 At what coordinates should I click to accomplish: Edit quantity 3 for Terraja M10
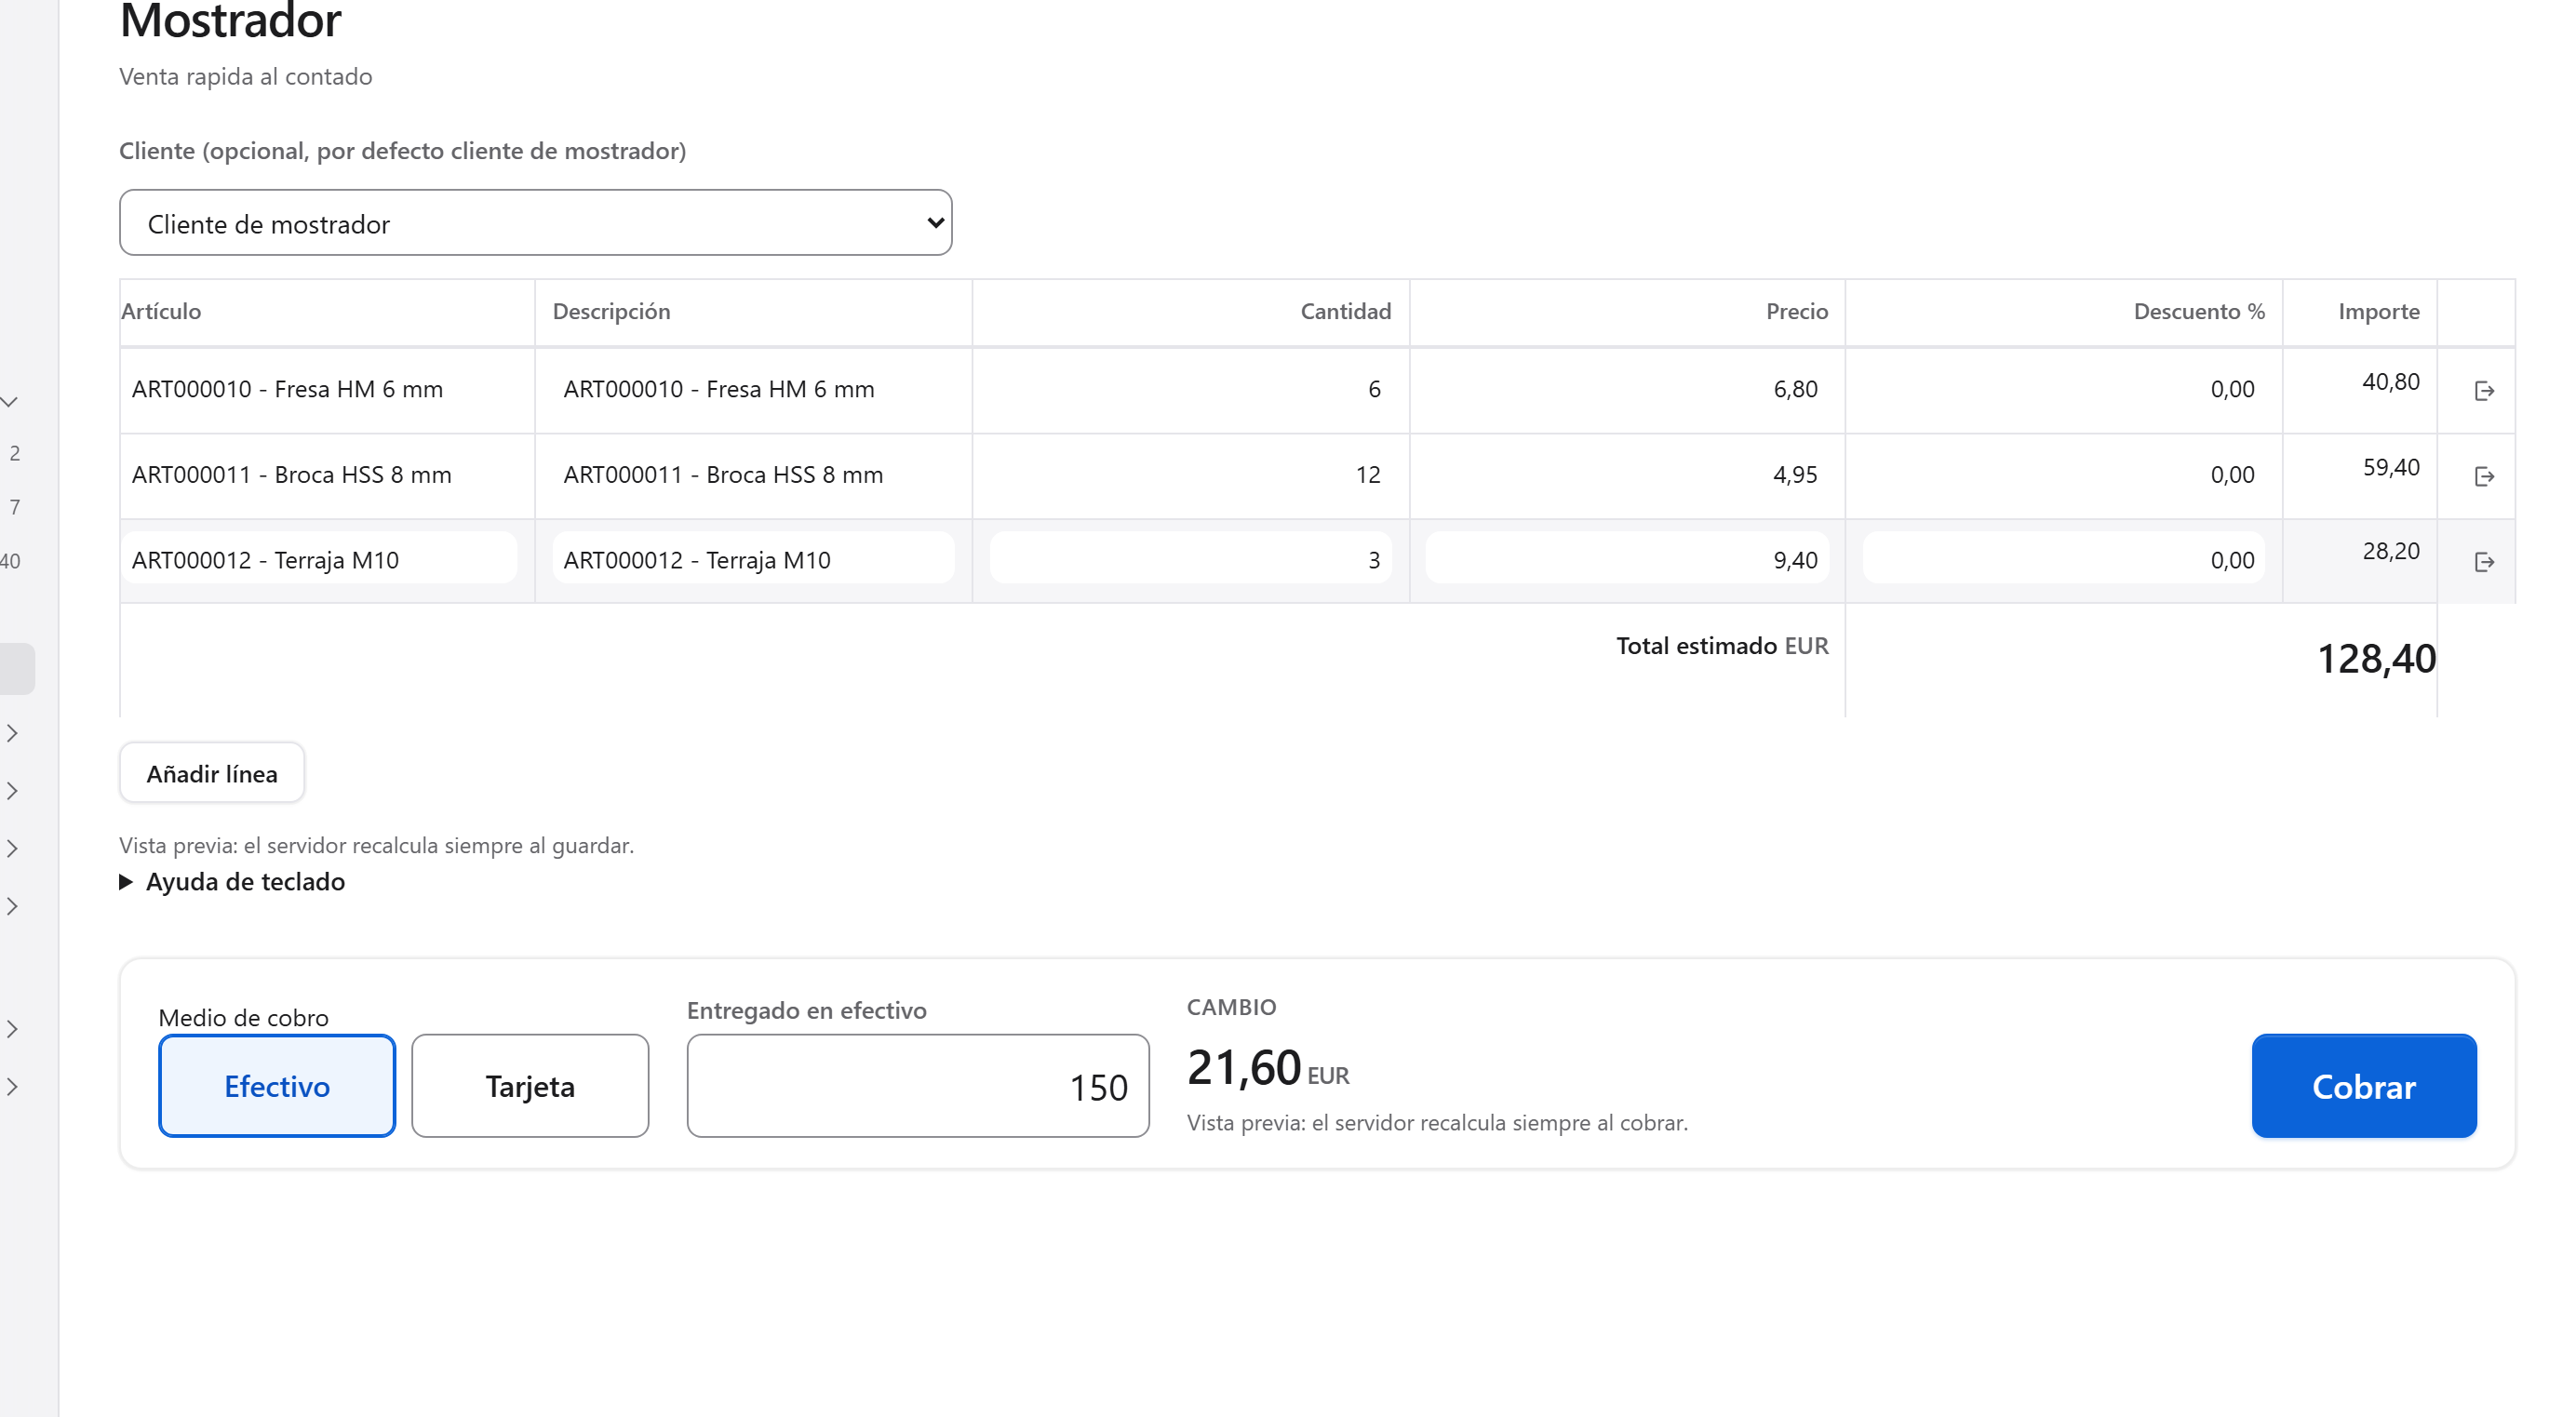(x=1190, y=559)
